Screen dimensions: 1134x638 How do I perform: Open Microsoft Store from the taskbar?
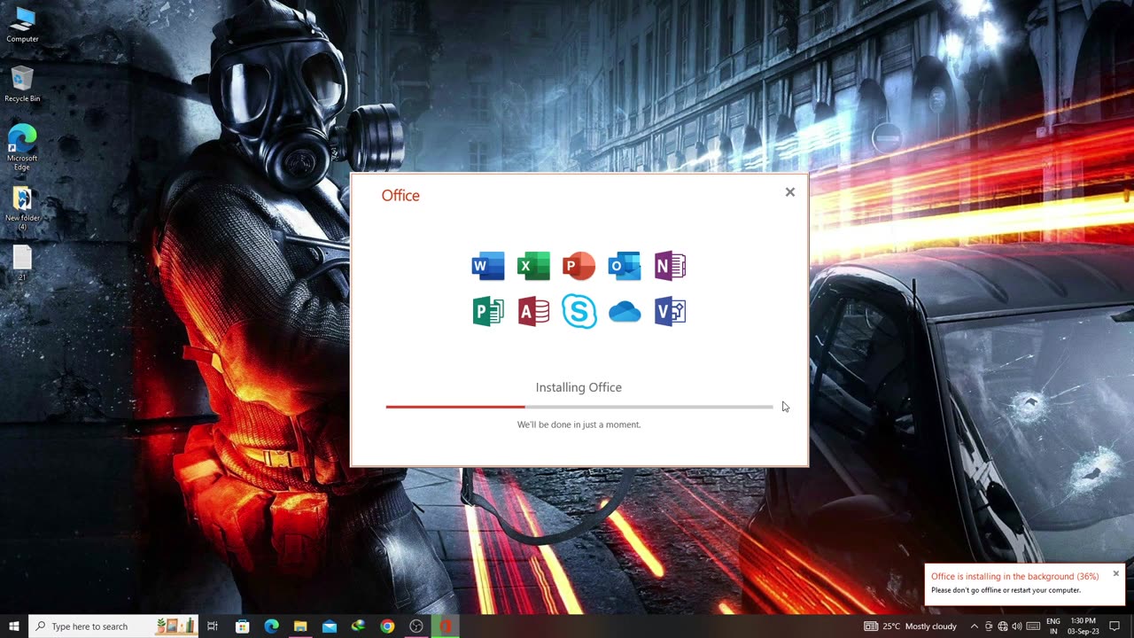click(242, 626)
